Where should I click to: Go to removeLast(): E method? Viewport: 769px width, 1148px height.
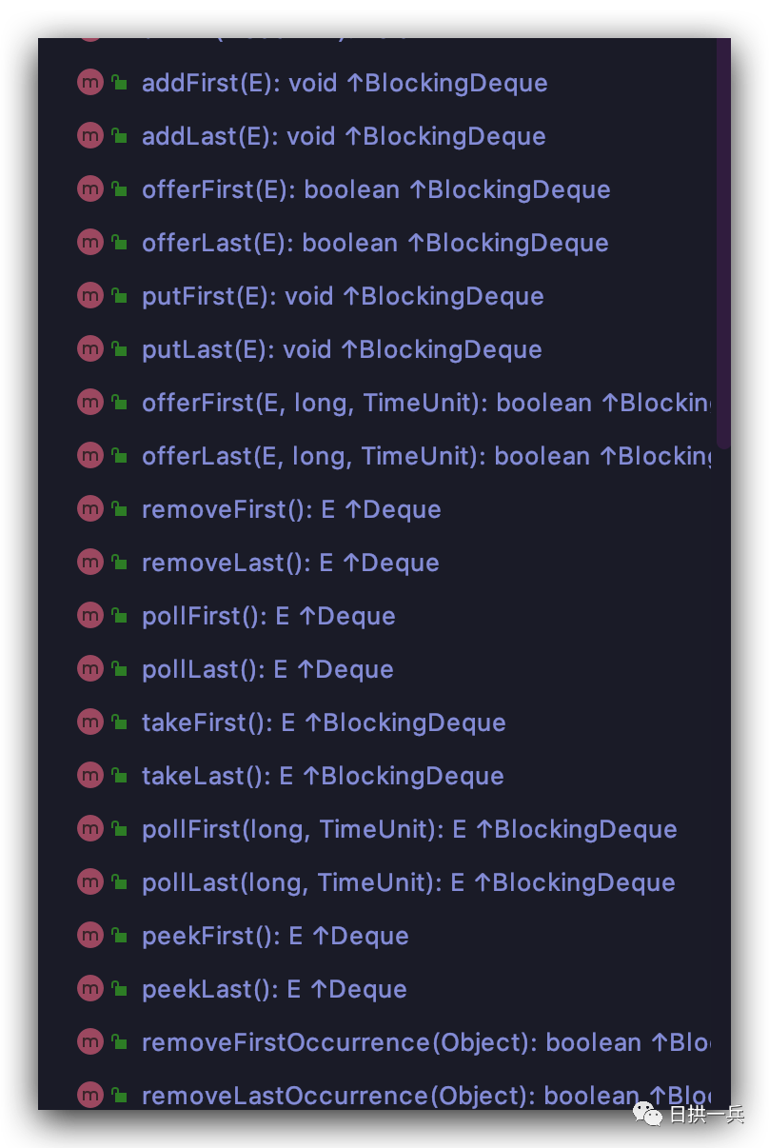(x=290, y=563)
